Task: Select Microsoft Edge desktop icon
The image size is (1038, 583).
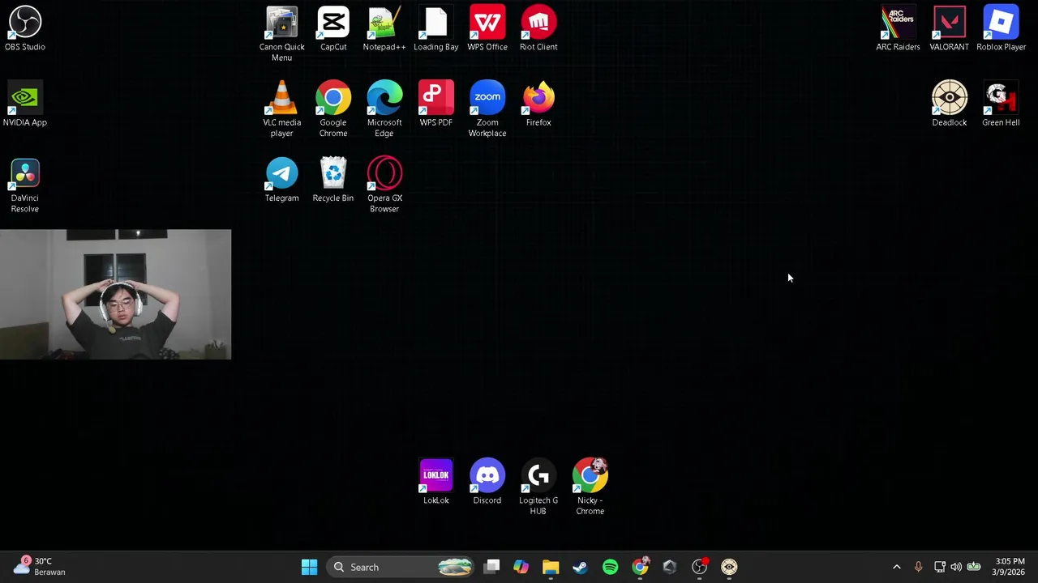Action: coord(384,109)
